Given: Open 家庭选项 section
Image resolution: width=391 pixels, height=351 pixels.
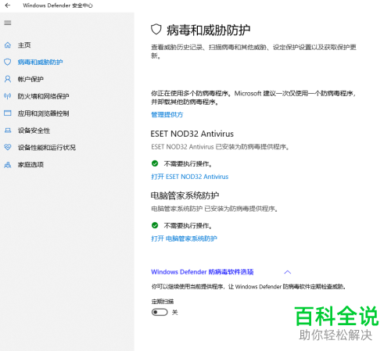Looking at the screenshot, I should (x=30, y=164).
